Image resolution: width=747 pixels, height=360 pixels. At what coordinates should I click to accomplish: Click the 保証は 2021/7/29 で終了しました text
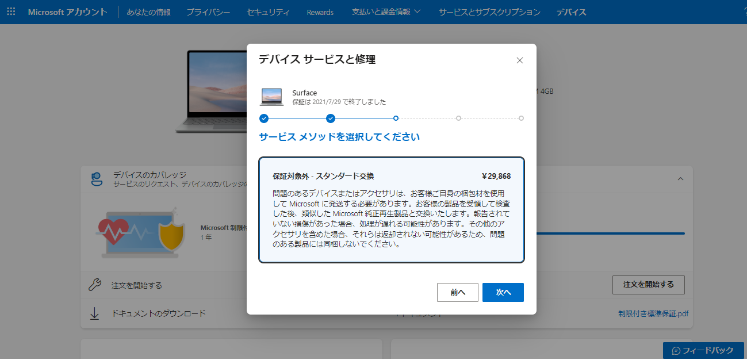tap(339, 102)
